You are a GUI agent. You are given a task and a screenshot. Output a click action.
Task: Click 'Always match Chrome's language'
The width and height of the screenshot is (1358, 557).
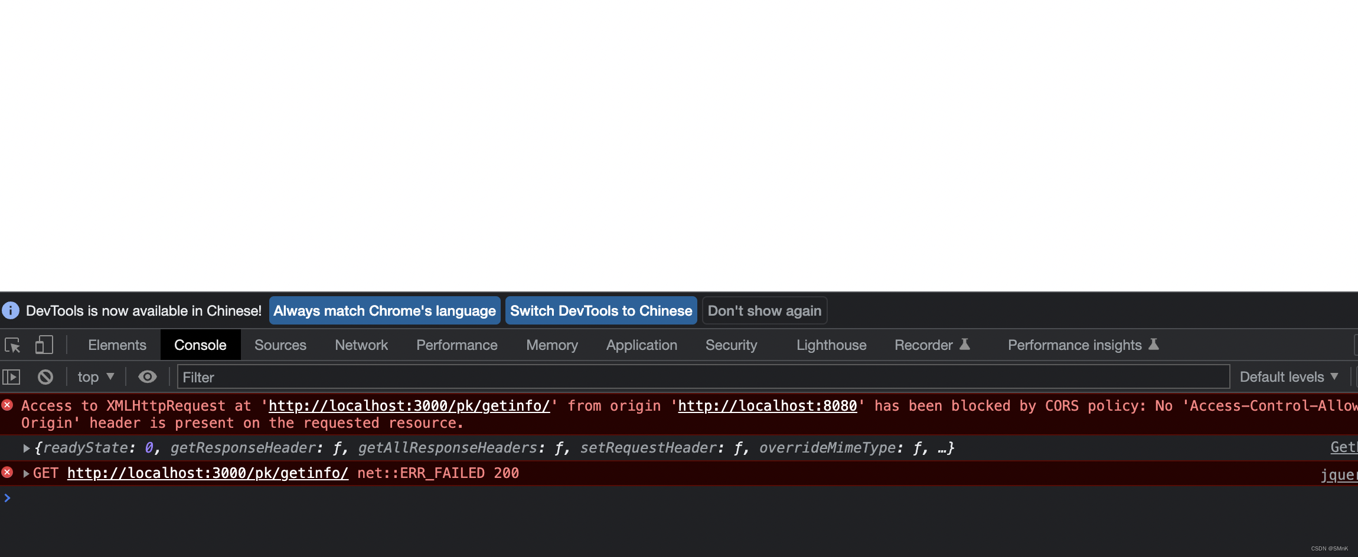[384, 310]
